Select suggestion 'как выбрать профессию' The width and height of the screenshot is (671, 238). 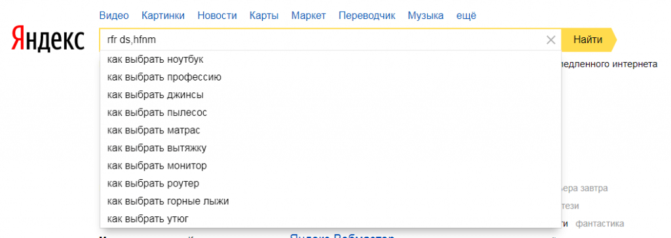(x=330, y=77)
